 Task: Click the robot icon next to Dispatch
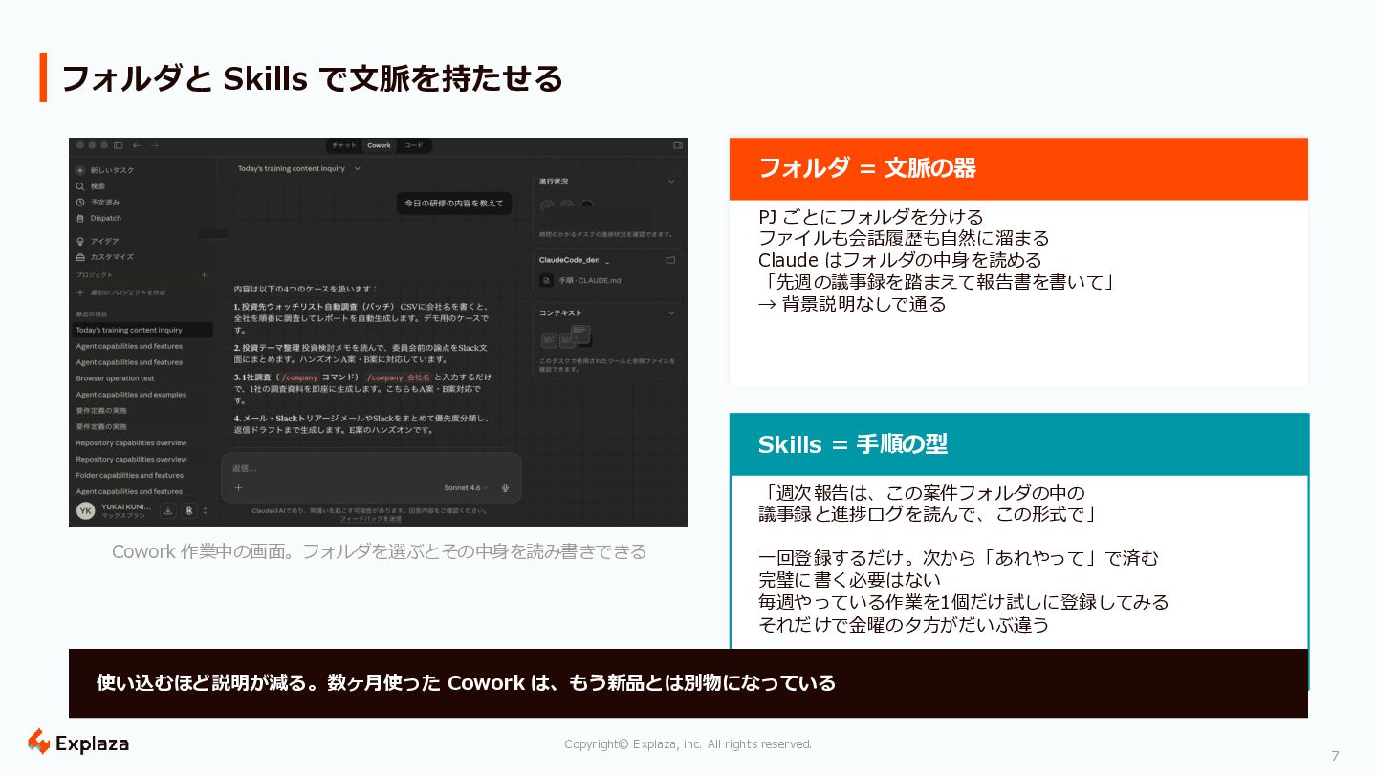pyautogui.click(x=80, y=218)
